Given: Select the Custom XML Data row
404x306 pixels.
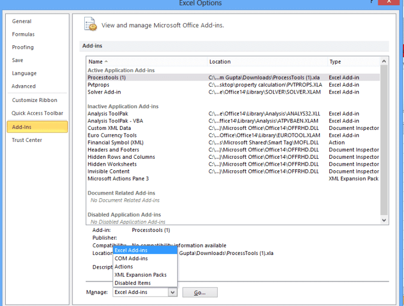Looking at the screenshot, I should coord(233,128).
